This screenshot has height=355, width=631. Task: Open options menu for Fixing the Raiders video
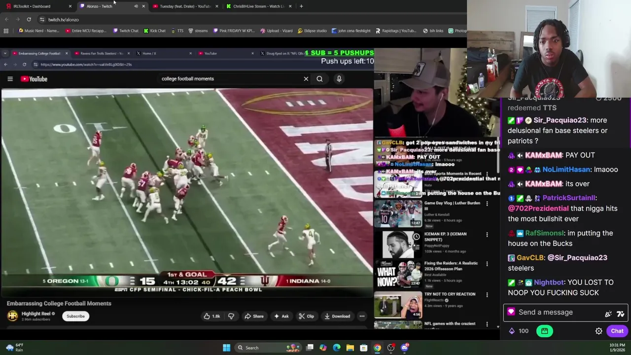click(487, 264)
